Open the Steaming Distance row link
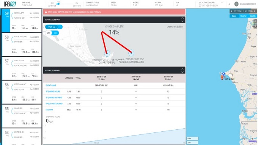The width and height of the screenshot is (258, 145). pos(54,98)
